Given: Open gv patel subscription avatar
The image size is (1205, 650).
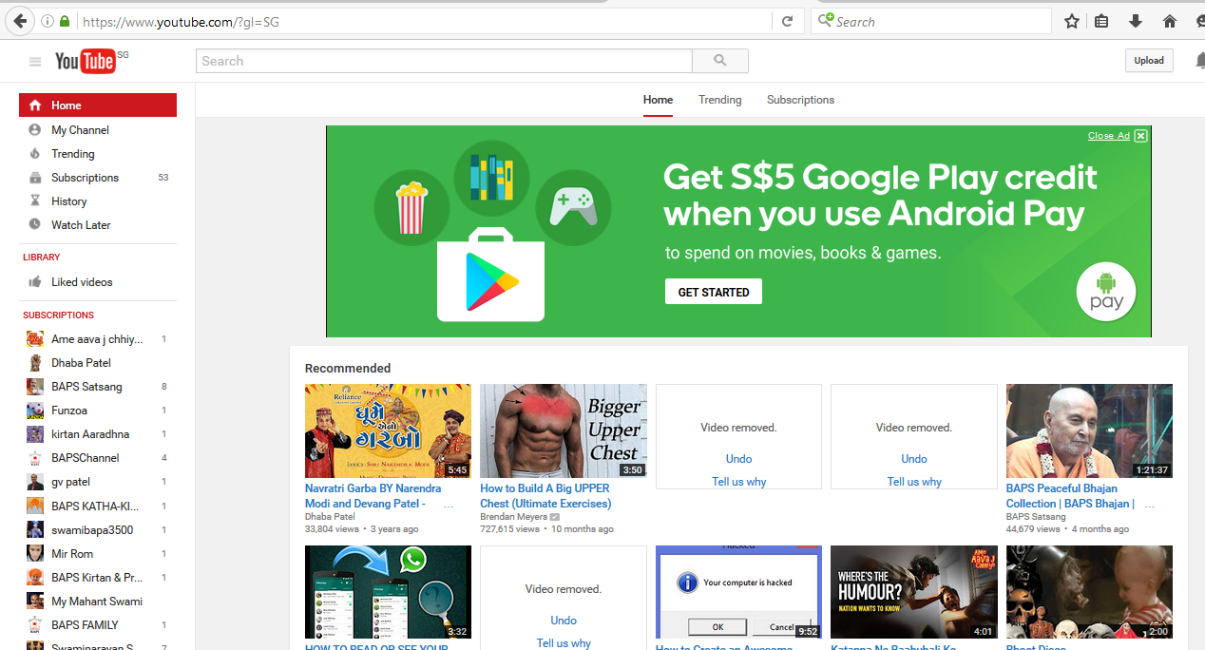Looking at the screenshot, I should click(35, 482).
